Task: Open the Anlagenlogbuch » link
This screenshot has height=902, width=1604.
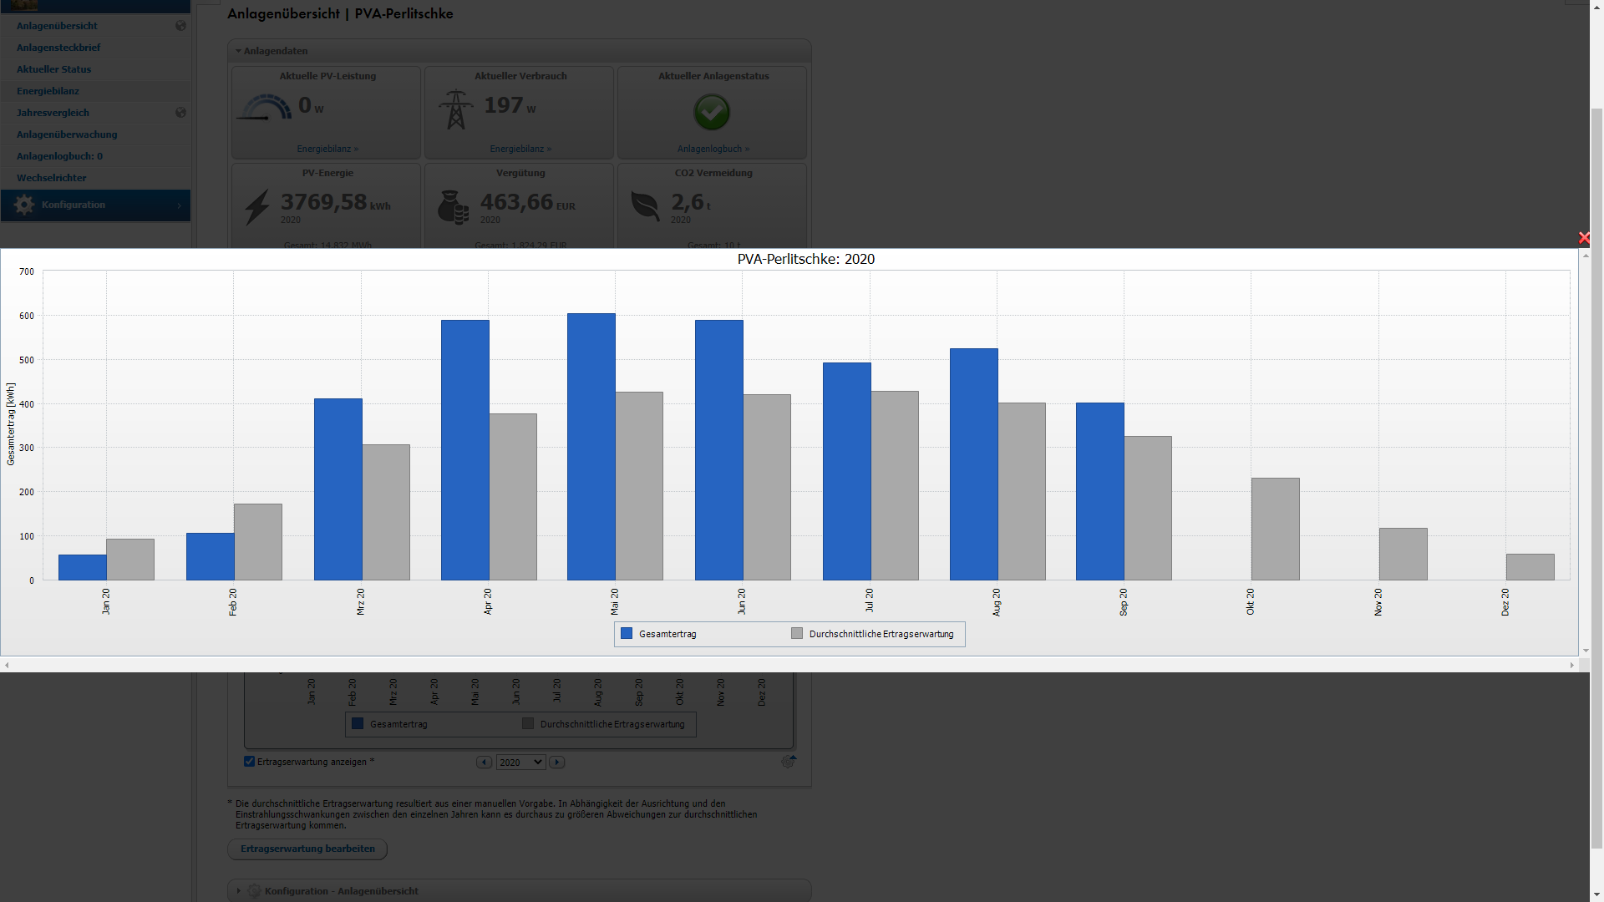Action: 713,149
